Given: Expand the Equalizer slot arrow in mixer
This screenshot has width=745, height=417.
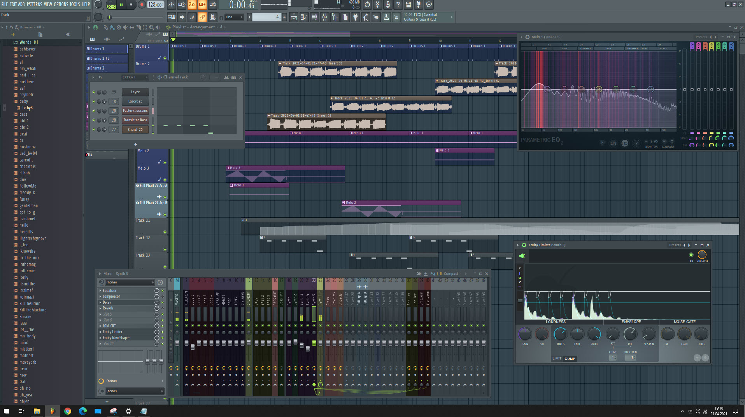Looking at the screenshot, I should pyautogui.click(x=100, y=290).
